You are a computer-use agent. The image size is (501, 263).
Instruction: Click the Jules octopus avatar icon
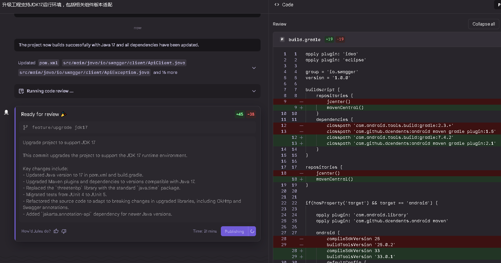click(x=6, y=113)
